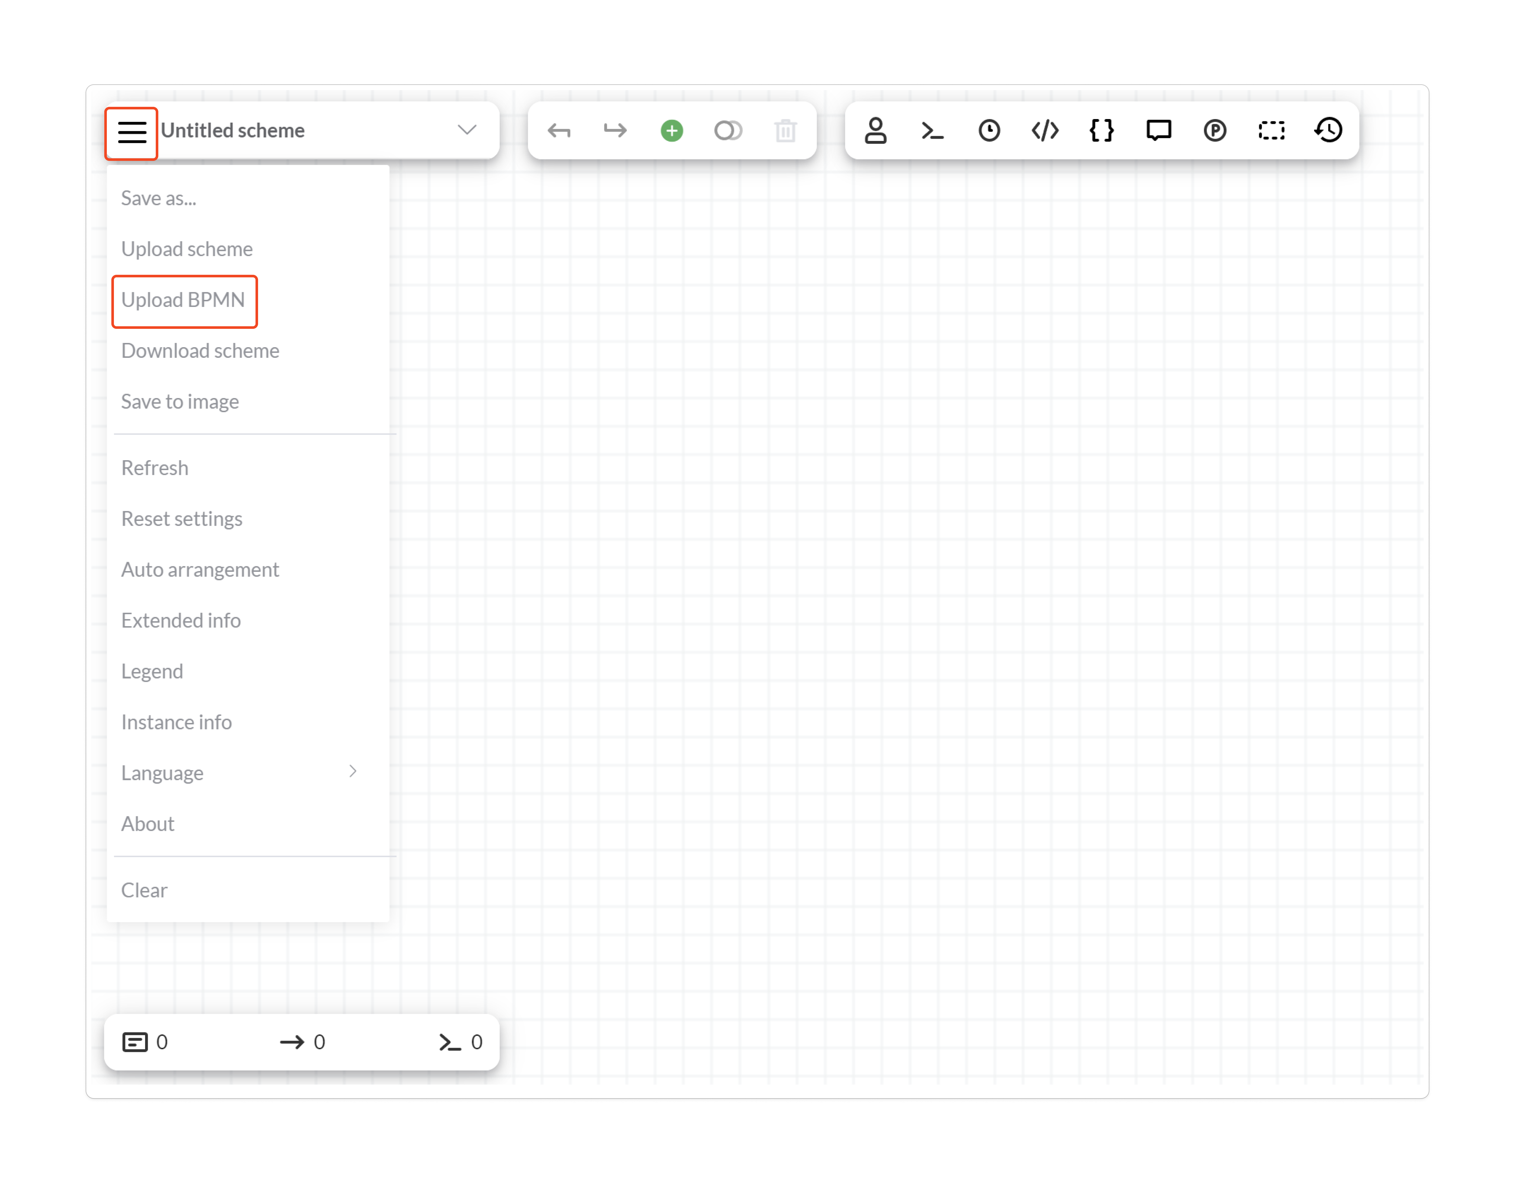Screen dimensions: 1515x1186
Task: Delete selected item with trash icon
Action: pyautogui.click(x=785, y=131)
